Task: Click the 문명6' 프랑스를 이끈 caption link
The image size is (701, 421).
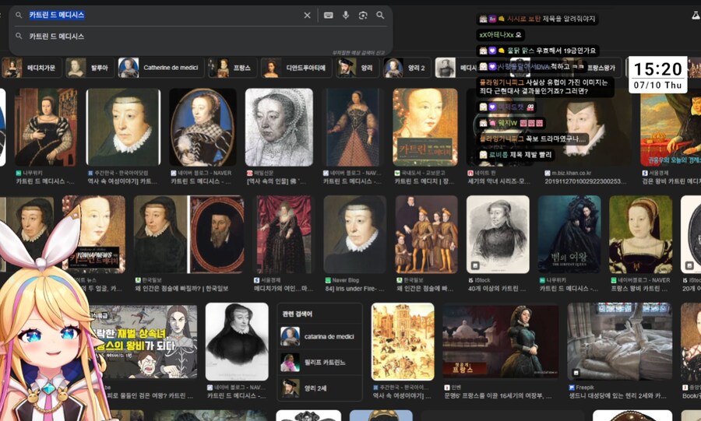Action: click(498, 395)
